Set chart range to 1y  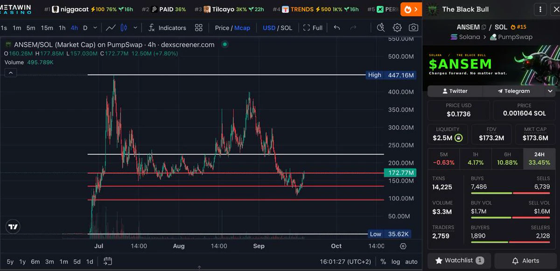click(x=22, y=261)
